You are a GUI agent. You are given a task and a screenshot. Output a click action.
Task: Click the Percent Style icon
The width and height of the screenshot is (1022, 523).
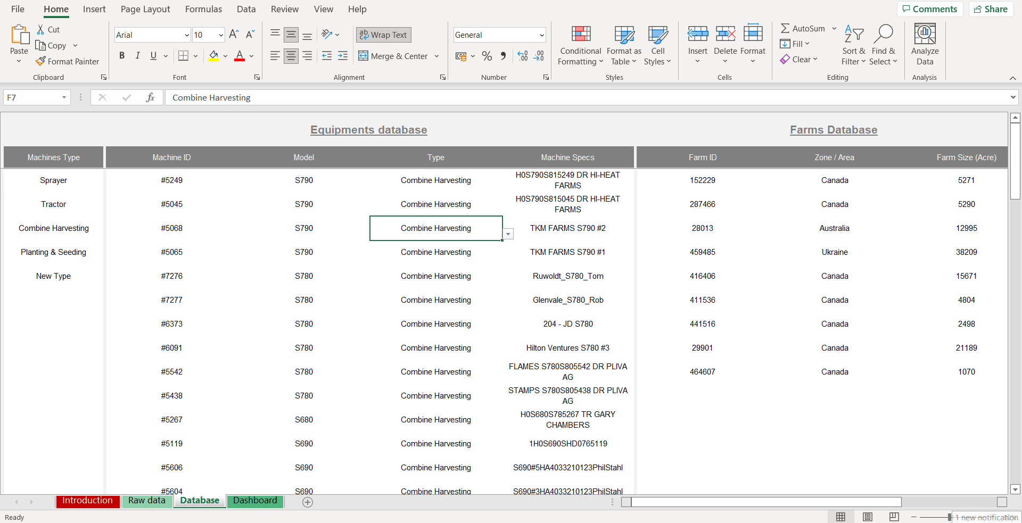487,56
